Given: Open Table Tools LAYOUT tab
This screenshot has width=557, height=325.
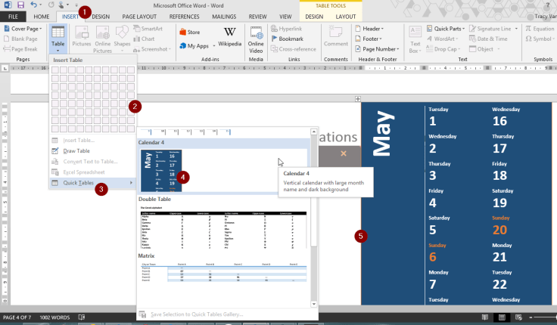Looking at the screenshot, I should (345, 17).
